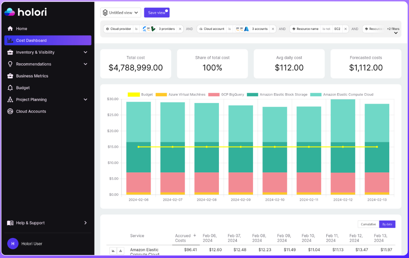Viewport: 409px width, 258px height.
Task: Expand the Inventory & Visibility submenu chevron
Action: pos(85,52)
